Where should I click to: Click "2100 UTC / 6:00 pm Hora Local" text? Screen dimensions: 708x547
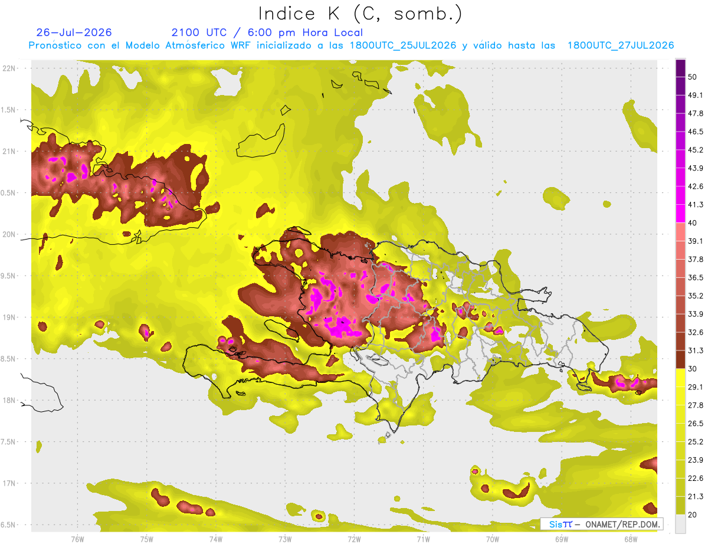(267, 32)
